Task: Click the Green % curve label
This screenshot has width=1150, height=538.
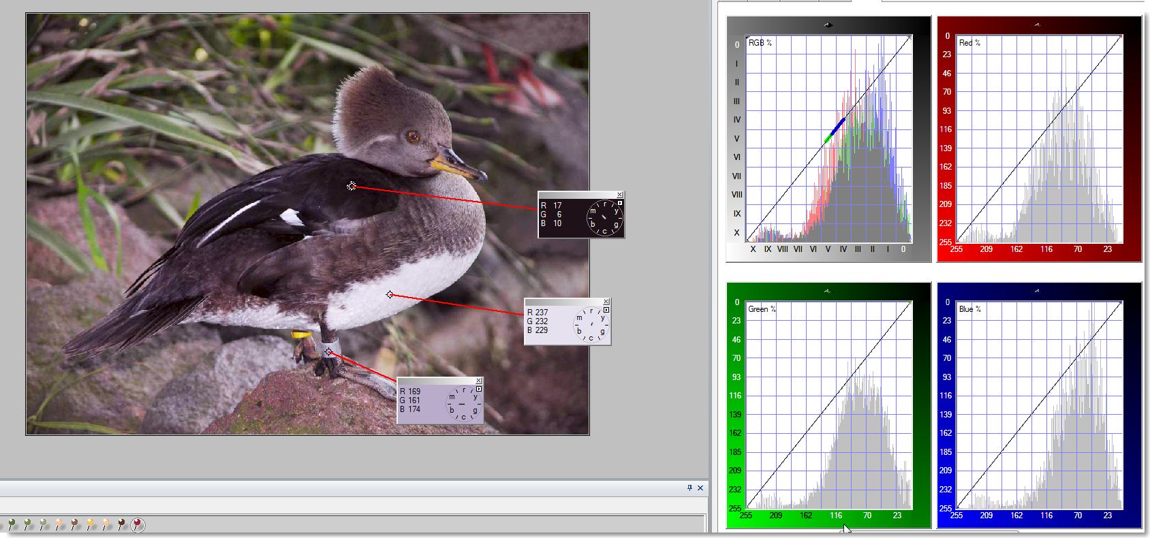Action: coord(762,309)
